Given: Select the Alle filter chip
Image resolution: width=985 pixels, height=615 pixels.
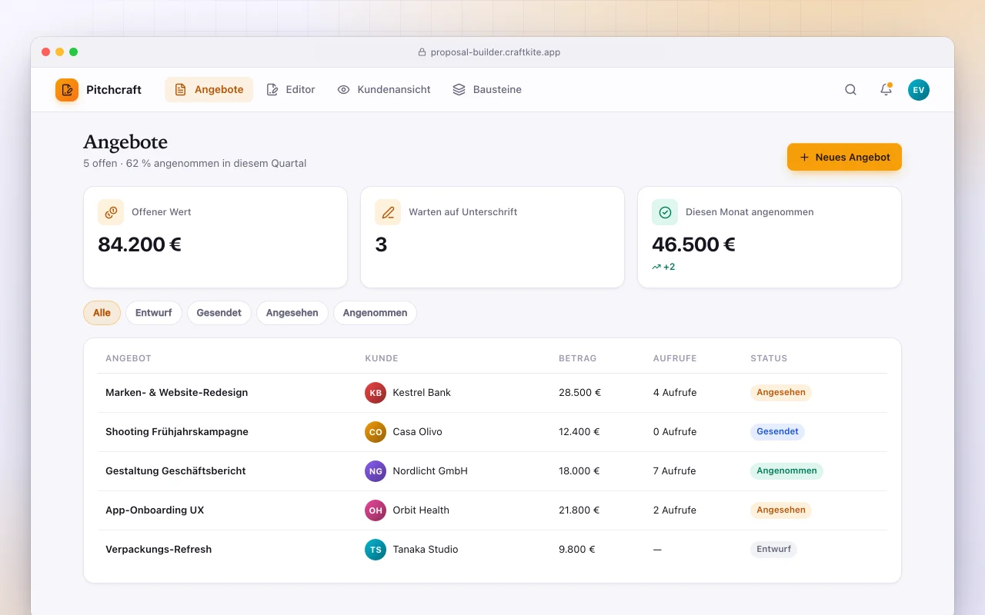Looking at the screenshot, I should click(102, 313).
